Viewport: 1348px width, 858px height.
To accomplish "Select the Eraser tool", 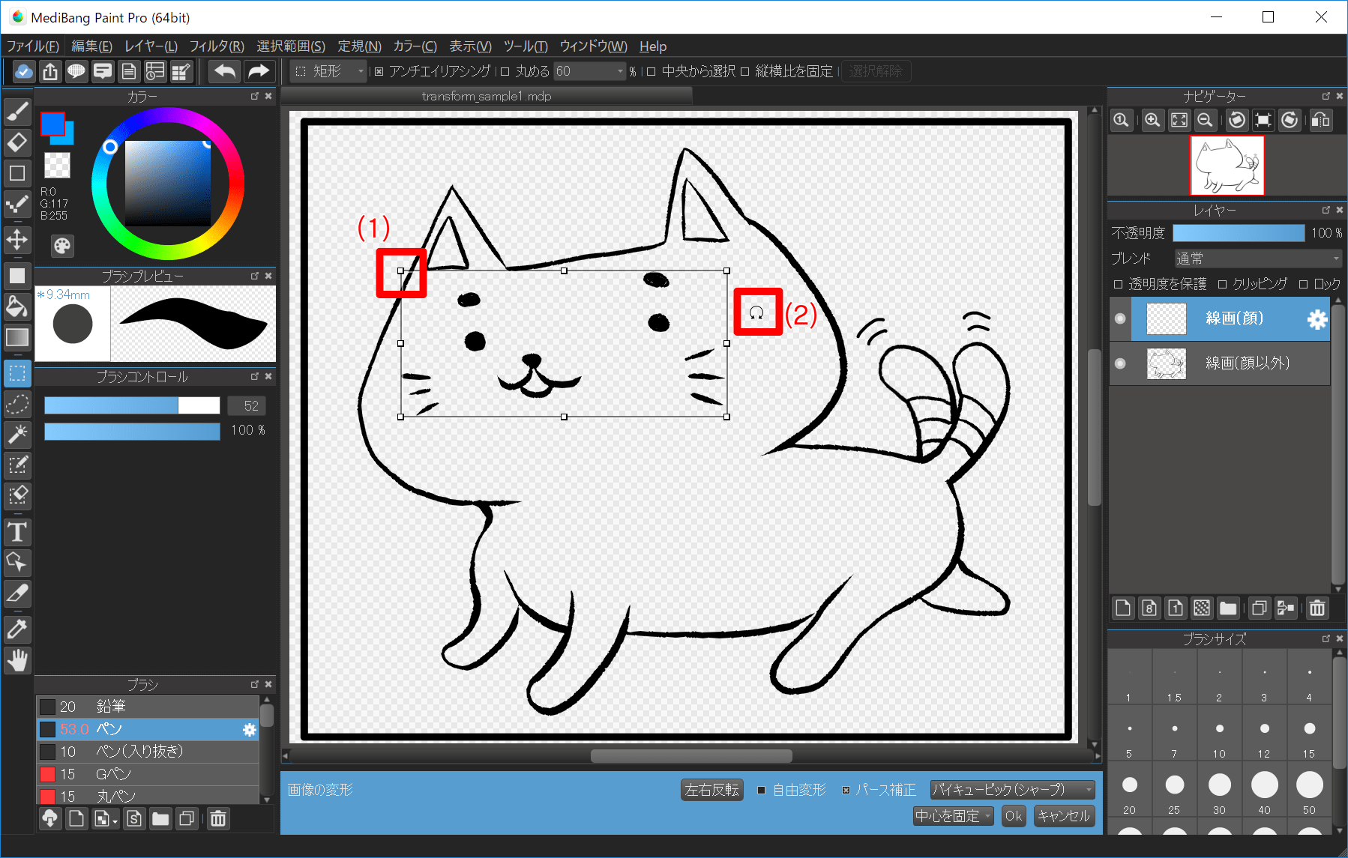I will pyautogui.click(x=17, y=142).
